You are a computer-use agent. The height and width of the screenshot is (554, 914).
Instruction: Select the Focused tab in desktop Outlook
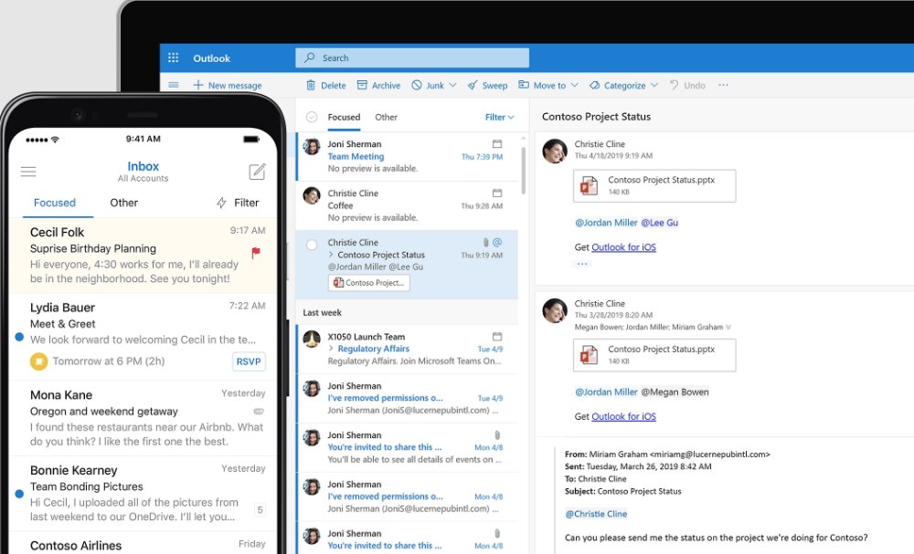click(344, 117)
